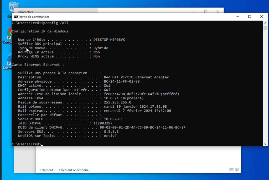269x180 pixels.
Task: Minimize the Paramètres window behind the console
Action: click(194, 12)
